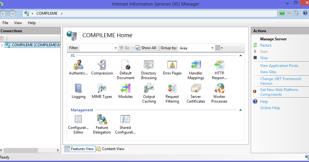Click View Application Pools link

tap(279, 66)
